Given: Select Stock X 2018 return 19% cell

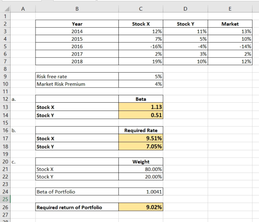Looking at the screenshot, I should pyautogui.click(x=141, y=62).
